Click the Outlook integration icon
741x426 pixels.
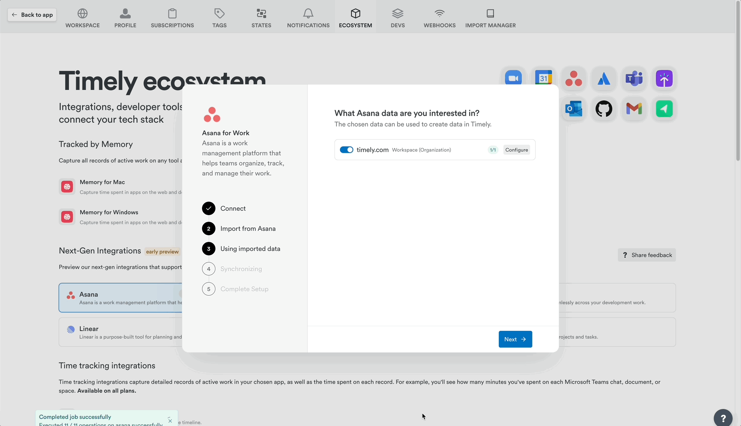574,109
